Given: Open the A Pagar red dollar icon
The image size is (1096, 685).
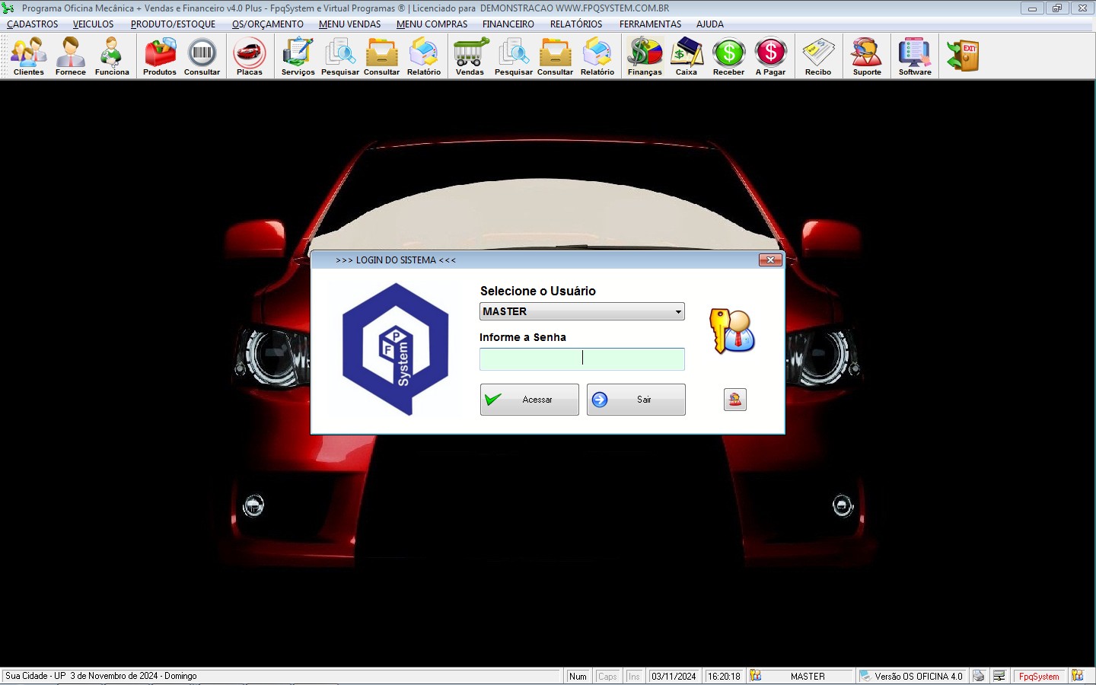Looking at the screenshot, I should coord(770,56).
